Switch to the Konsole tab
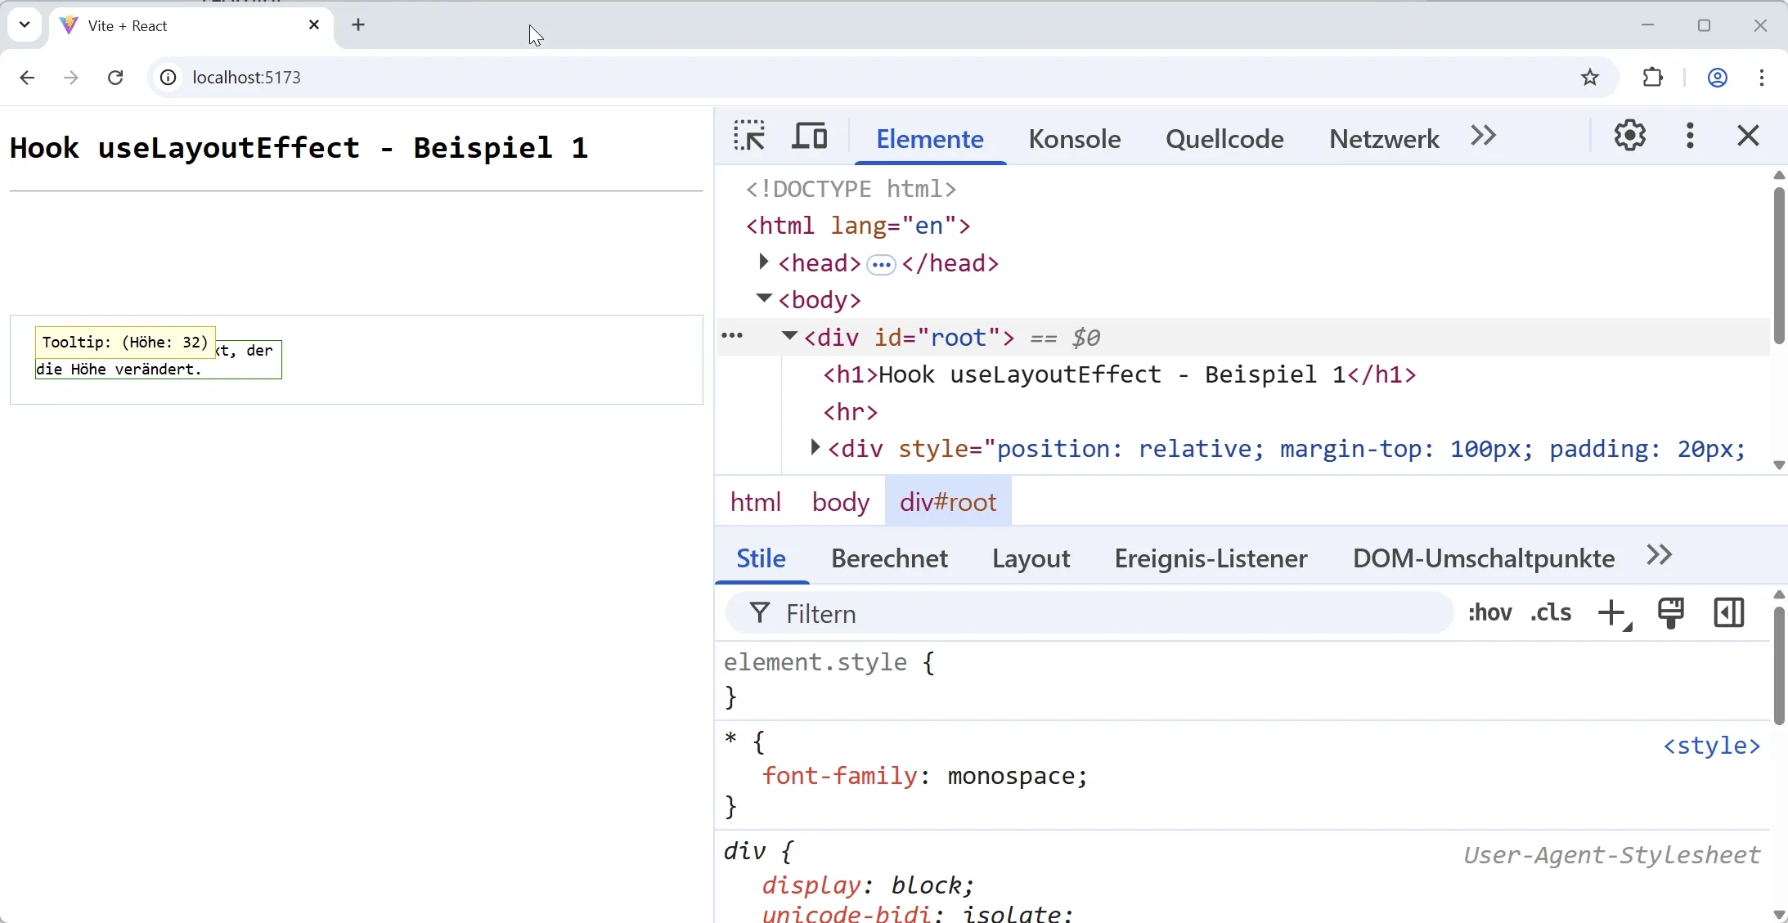The width and height of the screenshot is (1788, 923). (1074, 139)
